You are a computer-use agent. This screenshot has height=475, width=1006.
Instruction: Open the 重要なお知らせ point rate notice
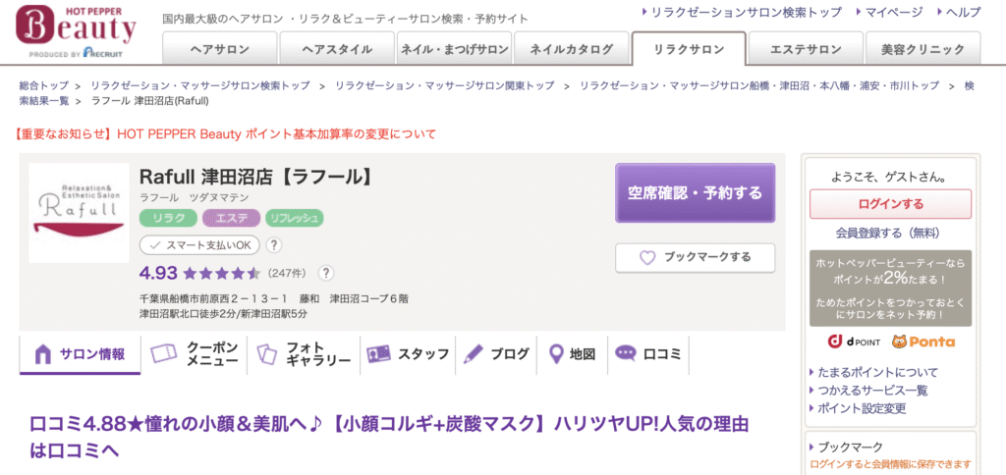pyautogui.click(x=226, y=133)
